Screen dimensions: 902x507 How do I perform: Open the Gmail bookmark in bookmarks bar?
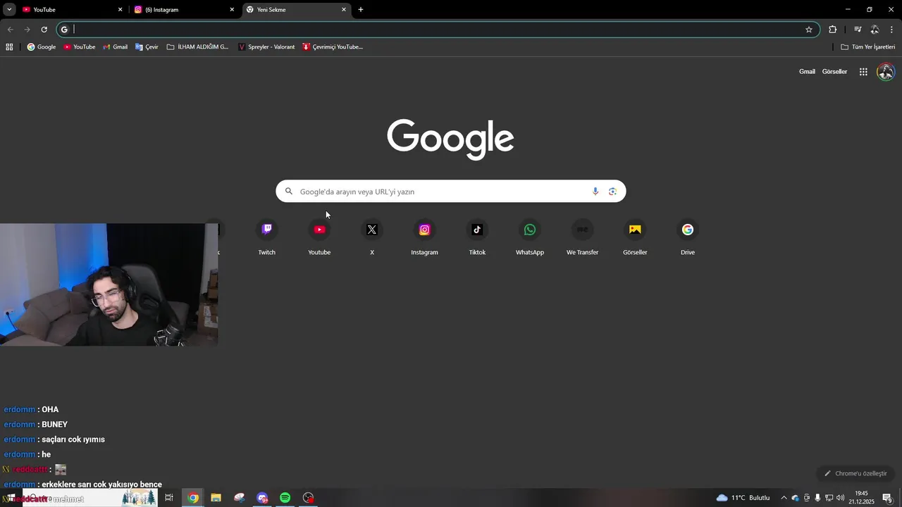coord(116,47)
